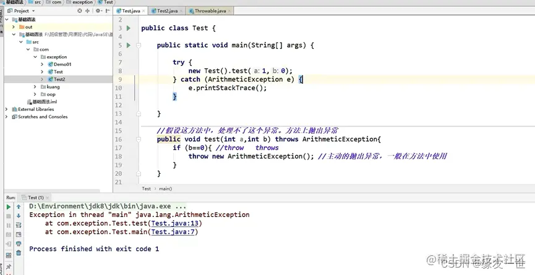Fold the test method at line 16
Screen dimensions: 535x275
click(x=139, y=139)
